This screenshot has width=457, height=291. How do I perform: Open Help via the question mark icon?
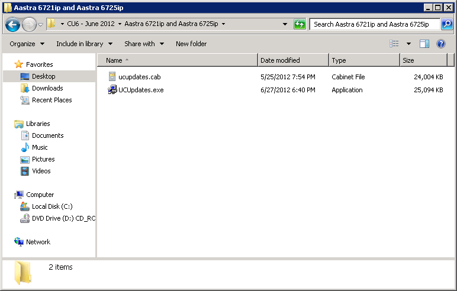pyautogui.click(x=440, y=44)
